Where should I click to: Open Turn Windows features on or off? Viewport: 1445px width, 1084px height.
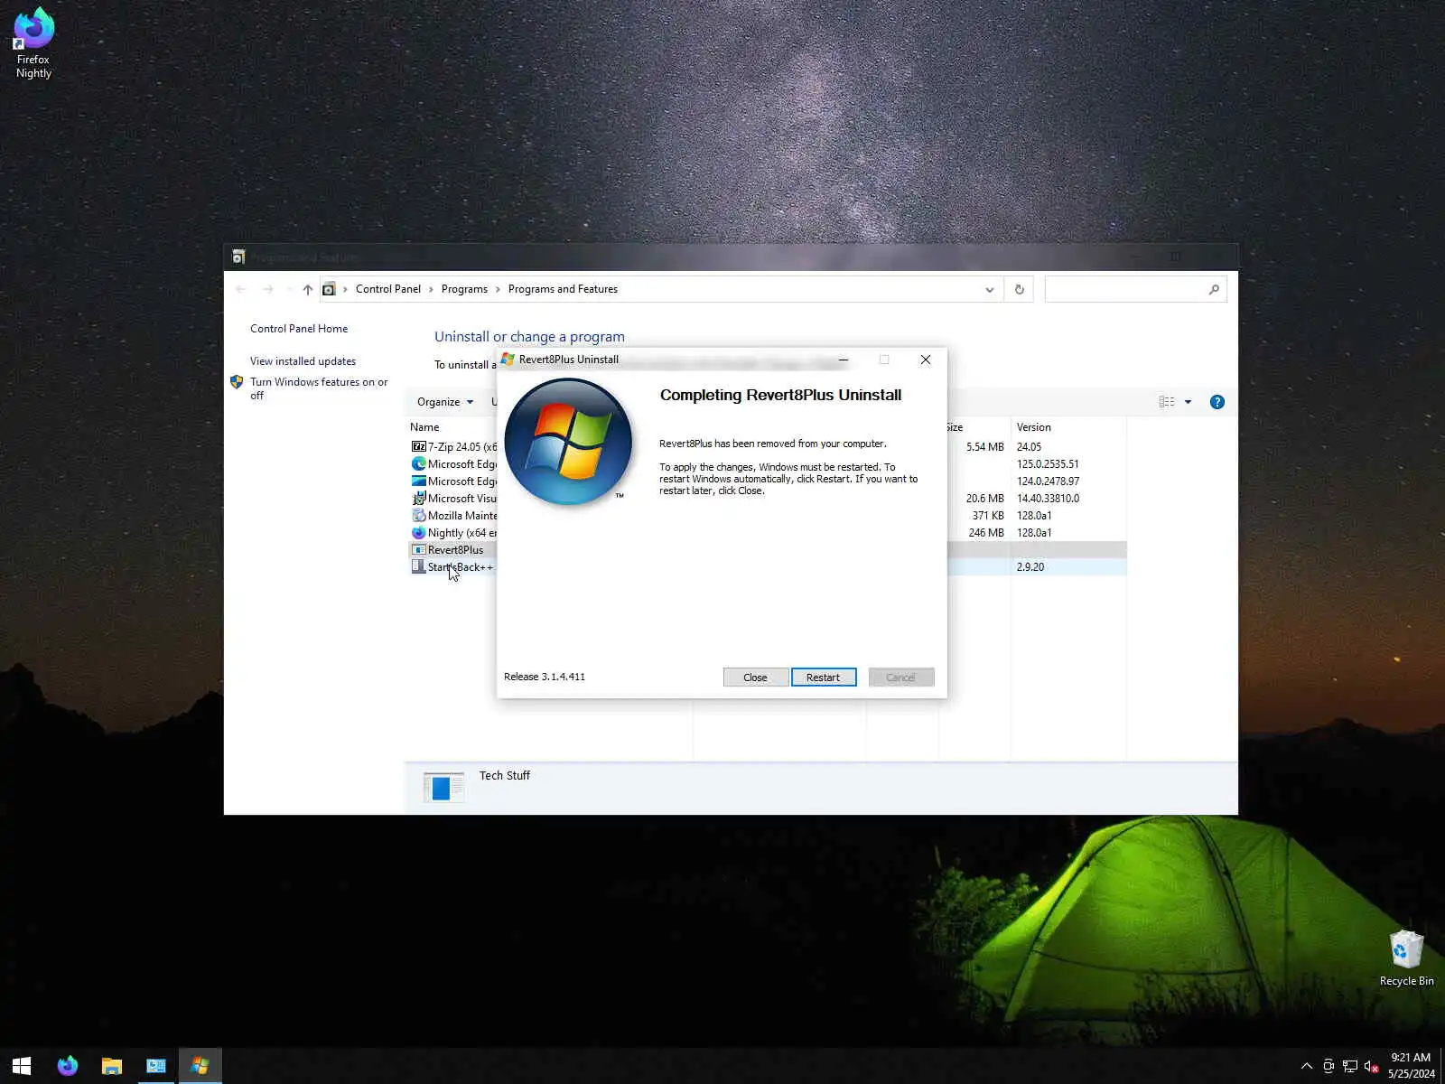click(x=319, y=388)
